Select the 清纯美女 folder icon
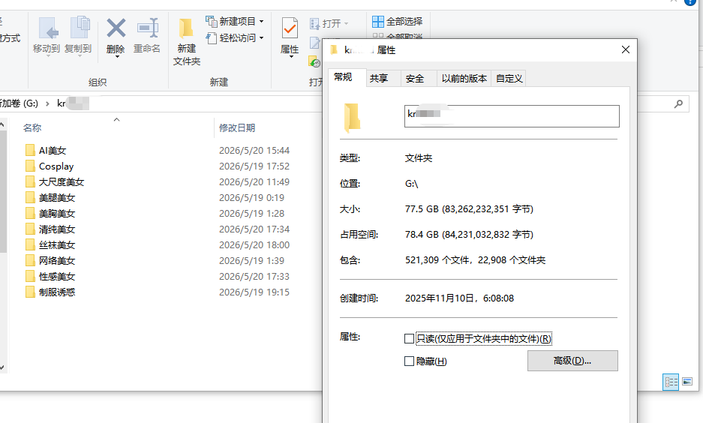Screen dimensions: 703x423 (30, 229)
